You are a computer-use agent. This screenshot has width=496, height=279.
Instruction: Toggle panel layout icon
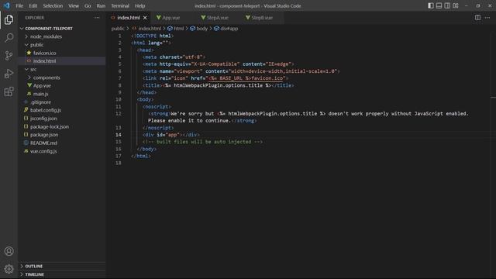pos(439,5)
